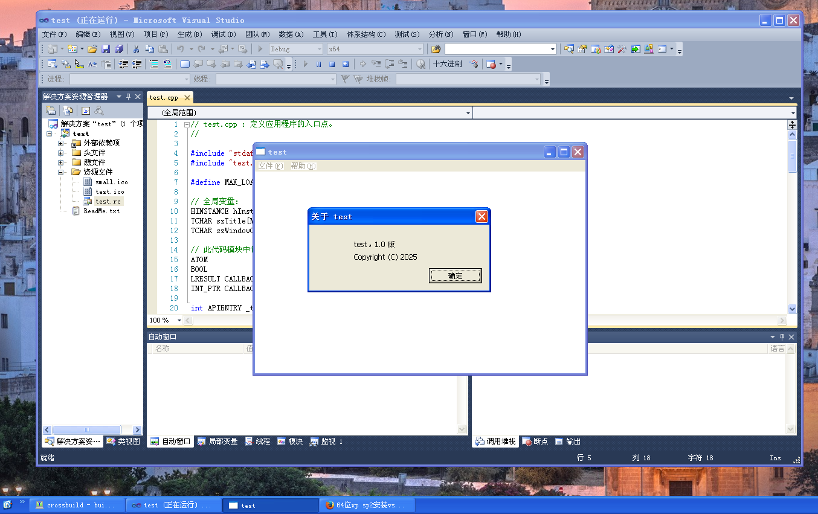The image size is (818, 514).
Task: Click Show All Files in Solution Explorer
Action: point(68,111)
